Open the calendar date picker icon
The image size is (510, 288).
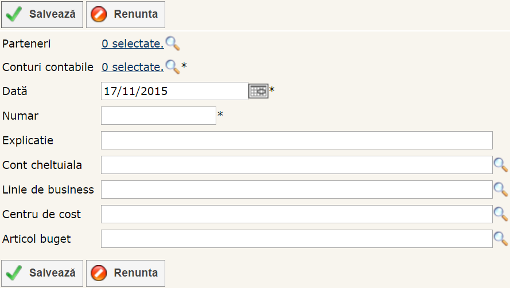point(259,91)
